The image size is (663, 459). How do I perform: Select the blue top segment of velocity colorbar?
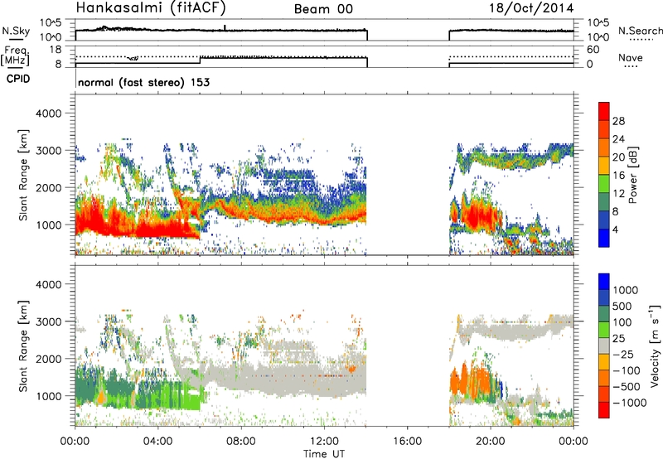pyautogui.click(x=604, y=282)
